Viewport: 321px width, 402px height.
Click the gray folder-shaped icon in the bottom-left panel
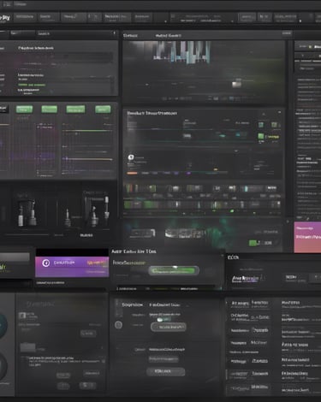click(x=27, y=347)
